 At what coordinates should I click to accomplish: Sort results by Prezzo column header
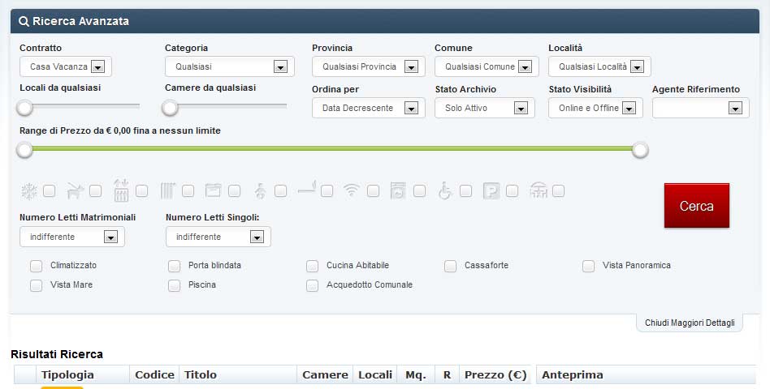pos(495,374)
